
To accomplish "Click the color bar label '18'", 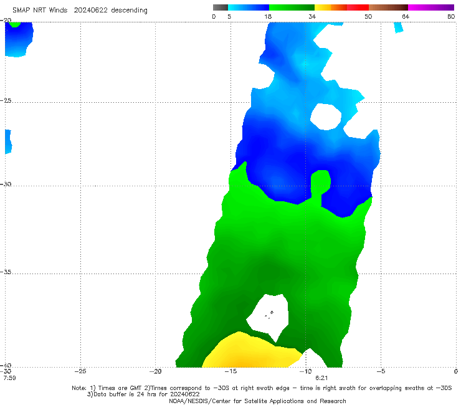I will click(268, 17).
